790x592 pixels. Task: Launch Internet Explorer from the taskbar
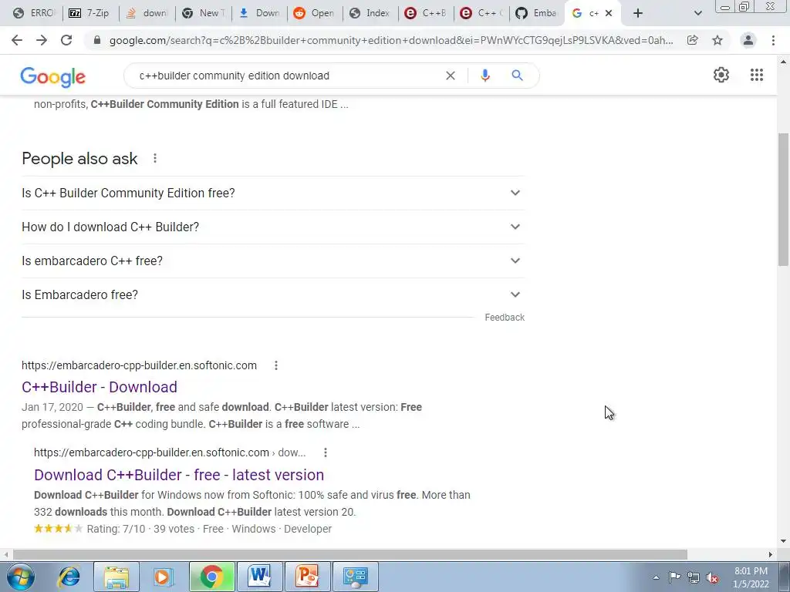tap(69, 577)
